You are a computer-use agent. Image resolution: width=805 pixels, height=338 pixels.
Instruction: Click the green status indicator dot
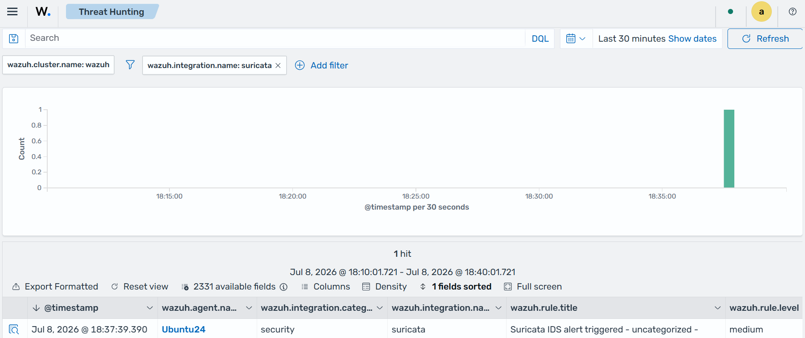click(x=731, y=12)
